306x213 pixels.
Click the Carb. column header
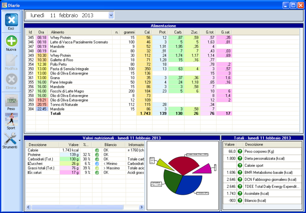176,32
